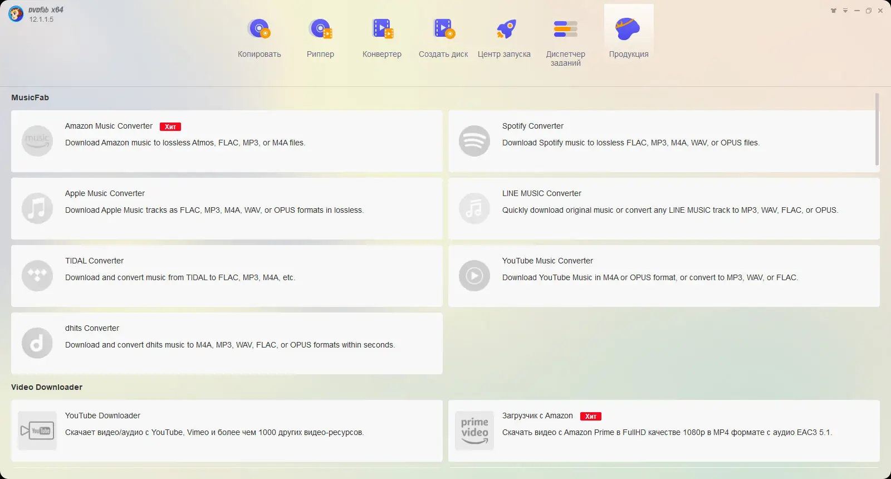Image resolution: width=891 pixels, height=479 pixels.
Task: Click description 'Скачает видео/аудио с YouTube, Vimeo'
Action: (214, 432)
